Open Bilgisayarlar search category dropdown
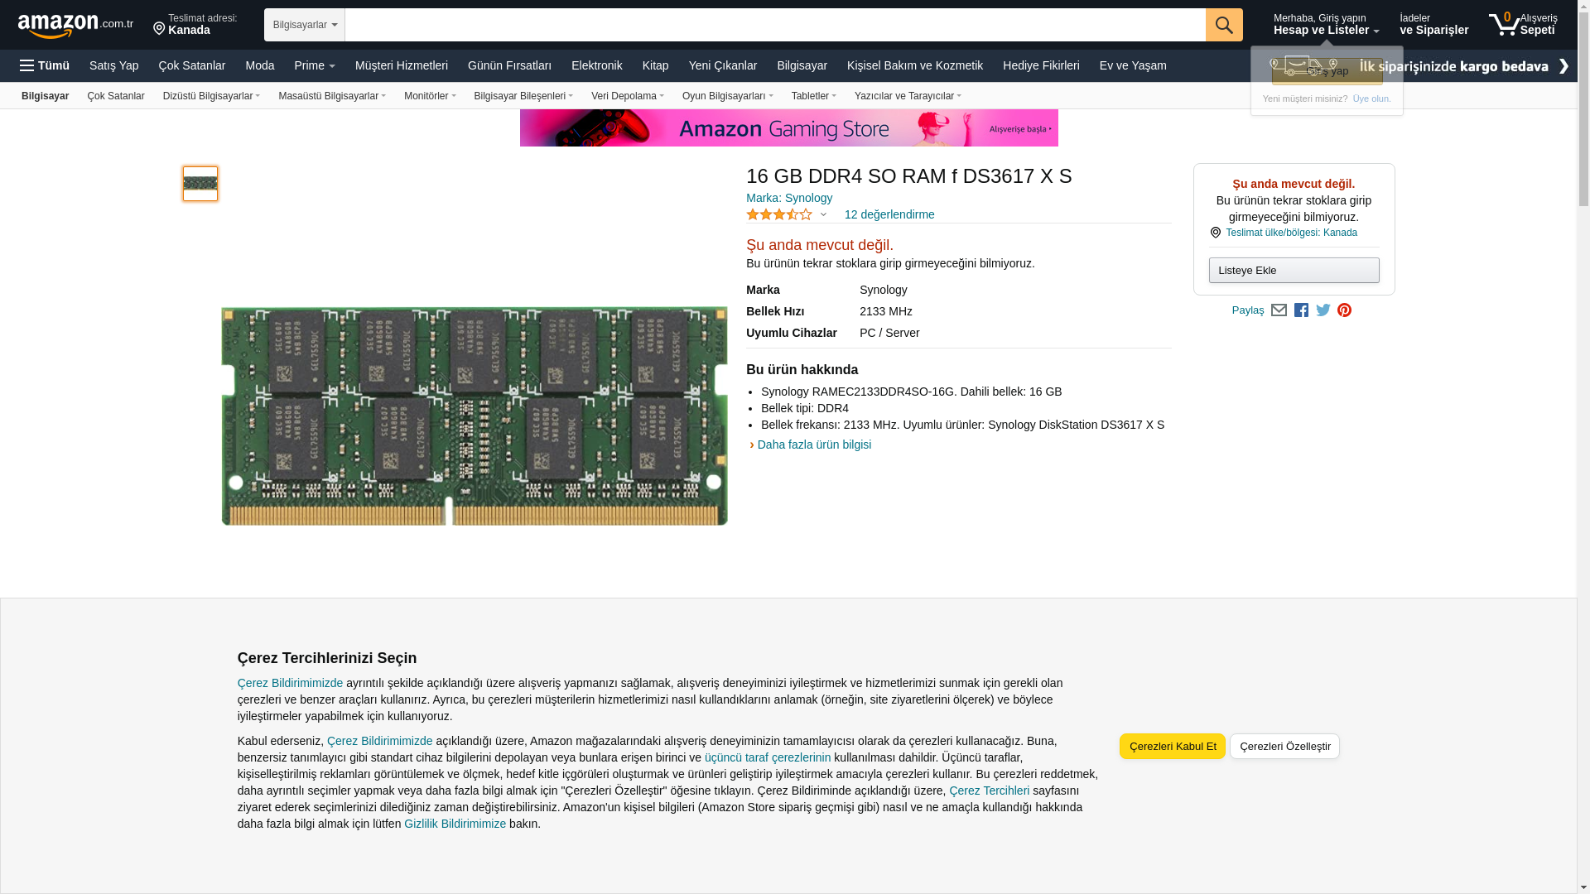Image resolution: width=1590 pixels, height=894 pixels. [305, 25]
